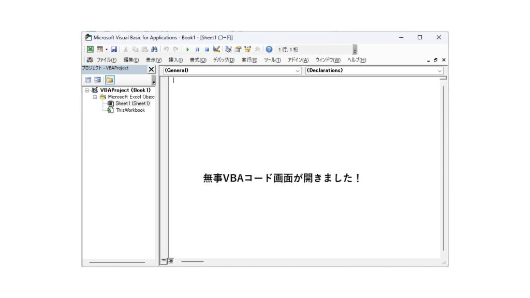Click the Save Book1 floppy icon
This screenshot has height=298, width=530.
(114, 50)
